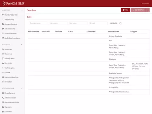Click the Arbeitsschutz shield icon
152x114 pixels.
coord(3,29)
